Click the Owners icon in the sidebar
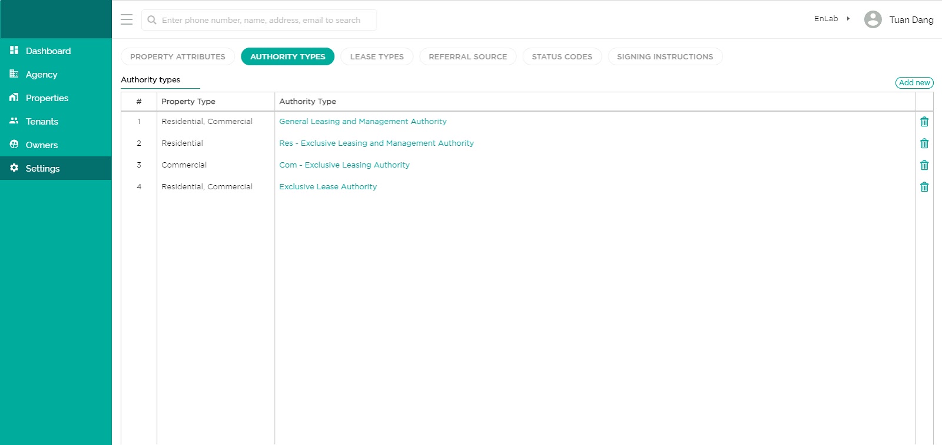The height and width of the screenshot is (445, 942). [x=14, y=145]
